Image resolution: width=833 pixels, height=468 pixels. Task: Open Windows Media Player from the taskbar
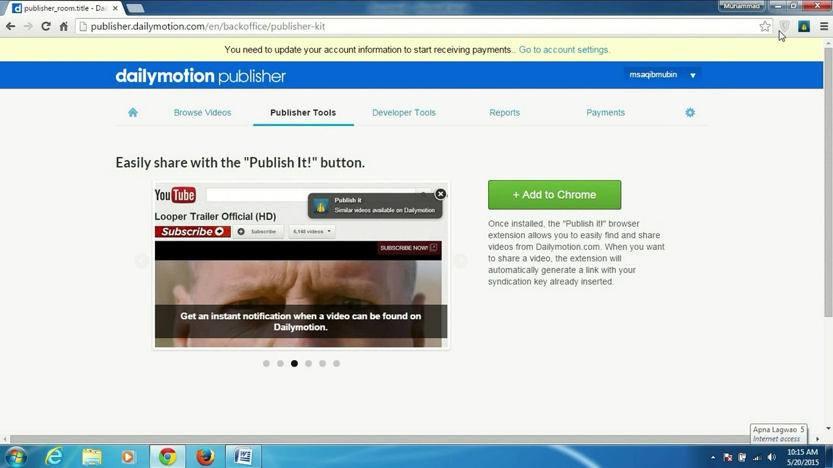[128, 457]
